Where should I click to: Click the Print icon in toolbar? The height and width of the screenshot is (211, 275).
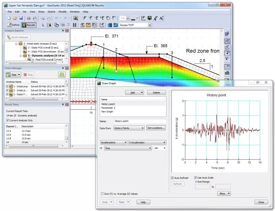click(29, 18)
